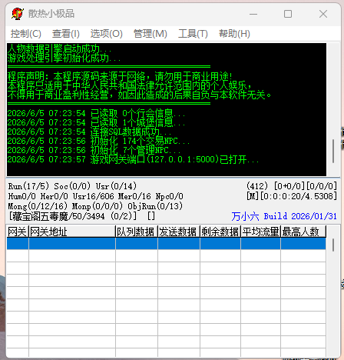Click the 最高人数 column header
This screenshot has height=360, width=344.
[x=303, y=232]
